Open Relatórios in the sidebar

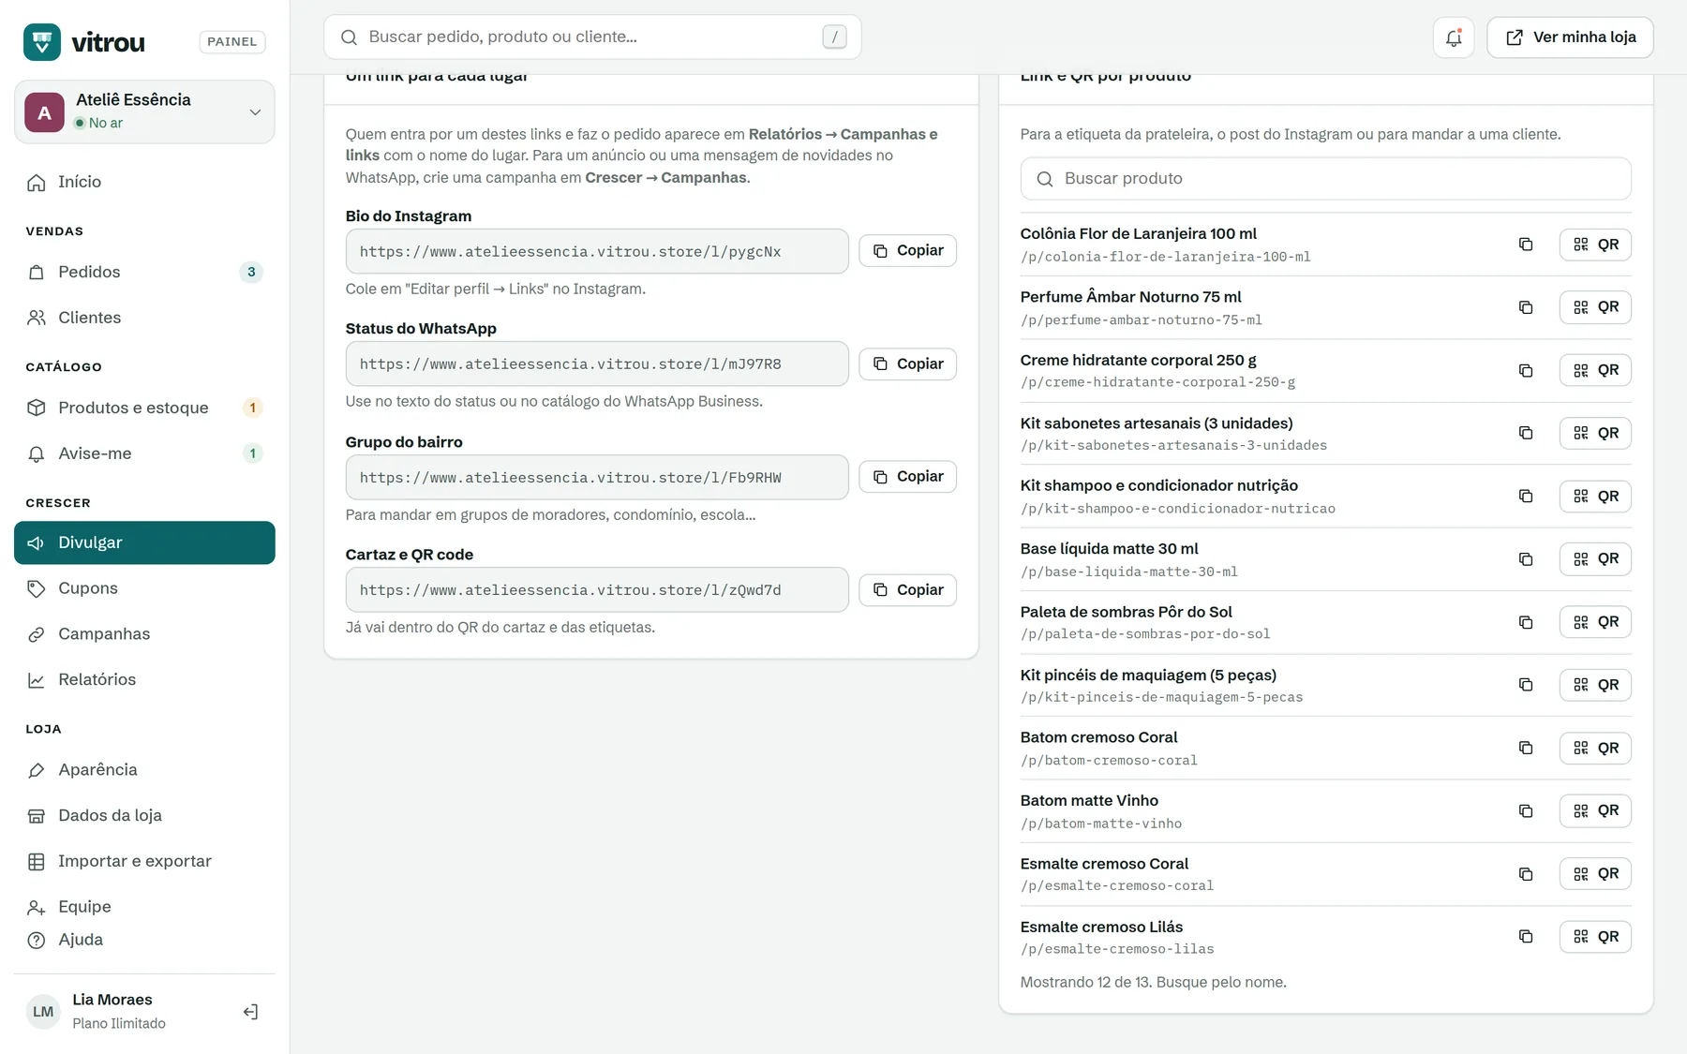(x=144, y=680)
